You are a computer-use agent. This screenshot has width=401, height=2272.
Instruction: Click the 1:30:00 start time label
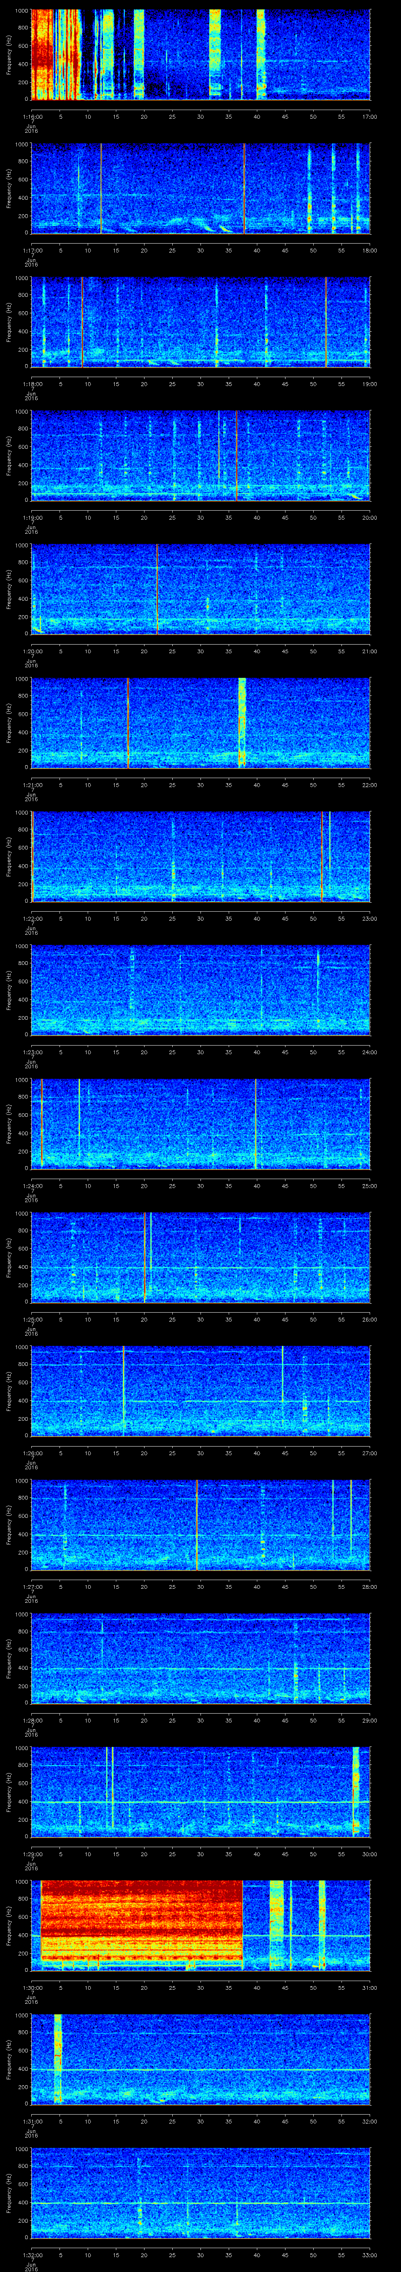32,1987
